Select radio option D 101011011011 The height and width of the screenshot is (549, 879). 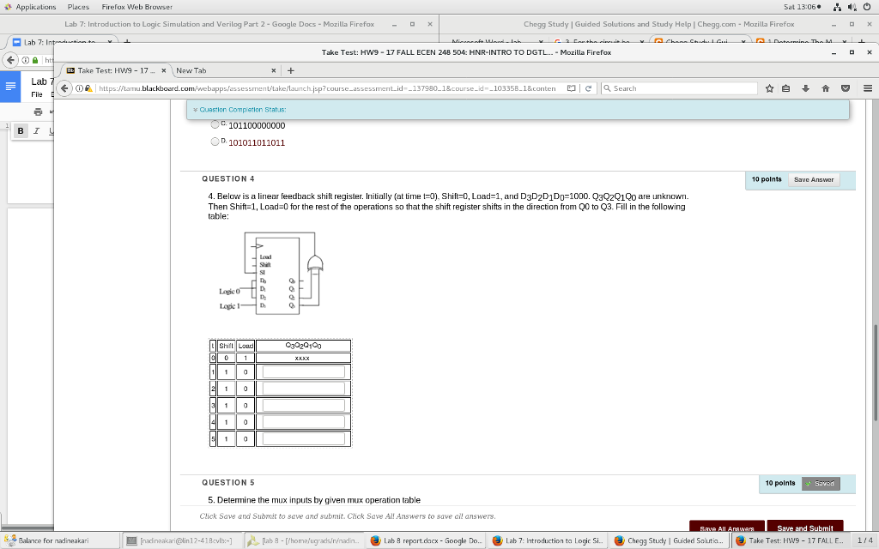(x=215, y=142)
